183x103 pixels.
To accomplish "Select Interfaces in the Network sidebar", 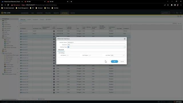I will (6, 19).
